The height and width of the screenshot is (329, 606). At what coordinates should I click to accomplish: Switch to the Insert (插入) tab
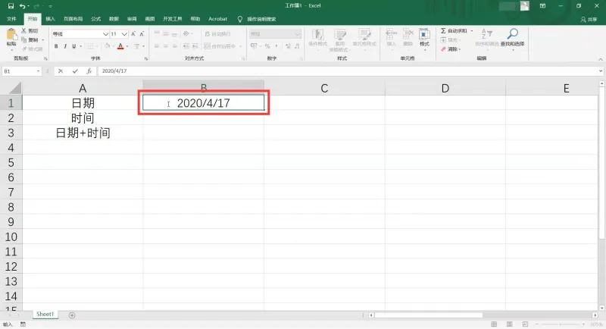(50, 19)
